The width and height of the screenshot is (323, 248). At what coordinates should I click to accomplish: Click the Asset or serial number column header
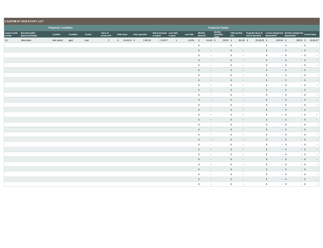[11, 34]
